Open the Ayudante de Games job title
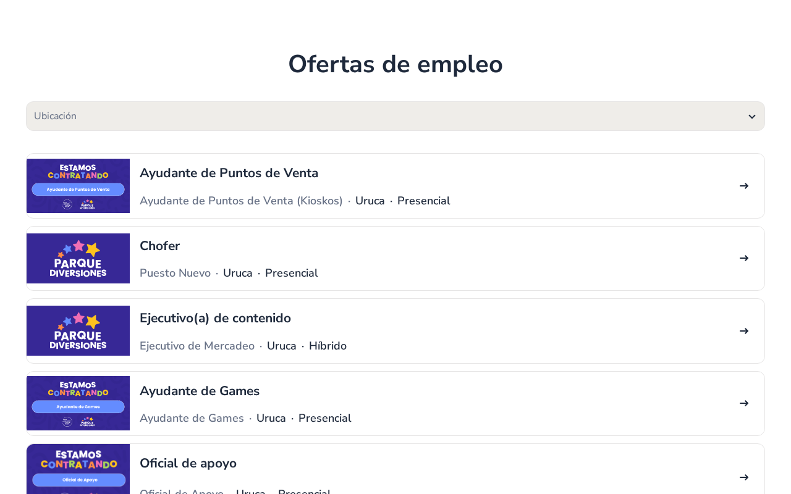The width and height of the screenshot is (791, 494). point(200,391)
